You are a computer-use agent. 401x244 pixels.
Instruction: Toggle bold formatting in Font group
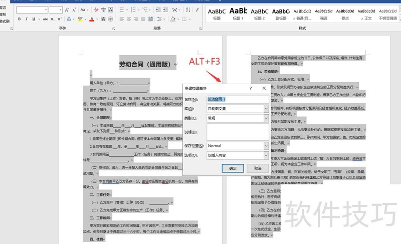[19, 19]
